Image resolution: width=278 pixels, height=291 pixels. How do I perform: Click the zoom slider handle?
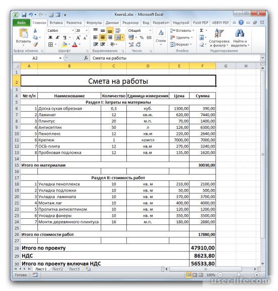pyautogui.click(x=239, y=275)
